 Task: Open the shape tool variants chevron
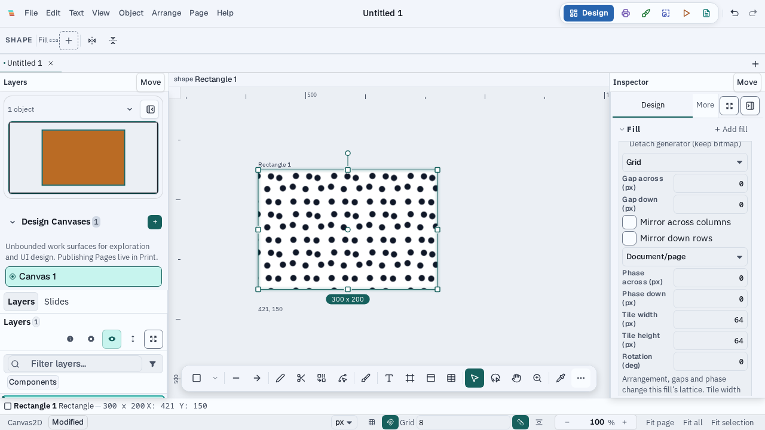[215, 378]
